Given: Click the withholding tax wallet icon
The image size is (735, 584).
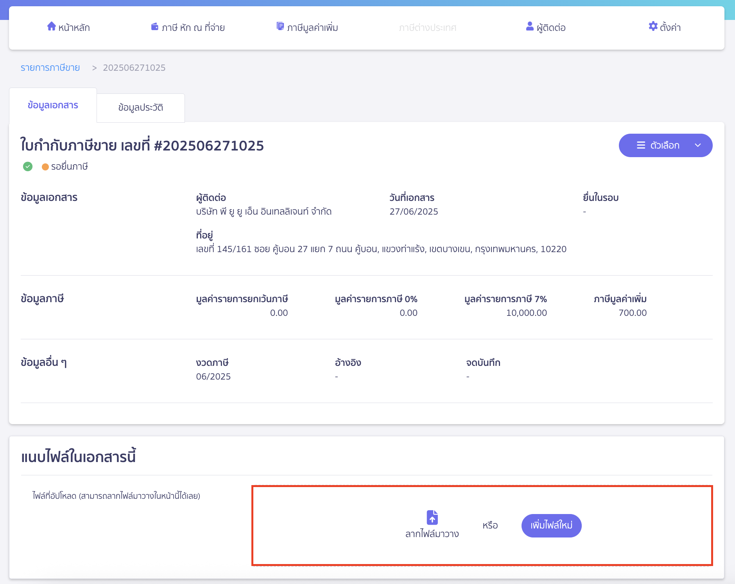Looking at the screenshot, I should 155,27.
